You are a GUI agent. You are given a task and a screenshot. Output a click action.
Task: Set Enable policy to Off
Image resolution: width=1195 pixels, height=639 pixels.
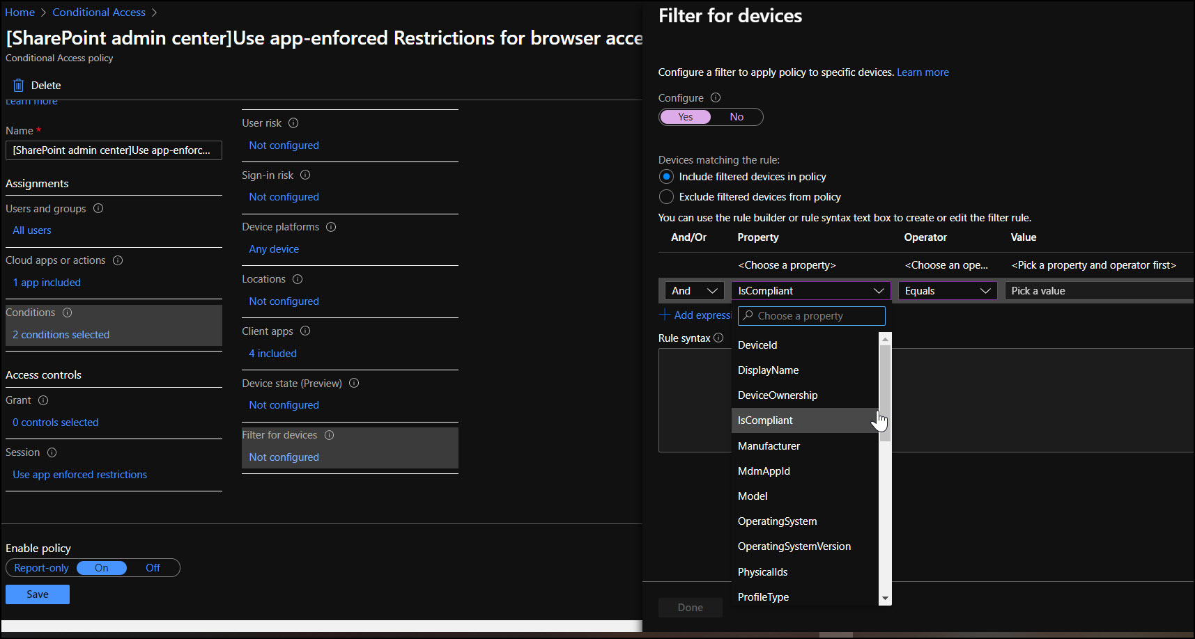[x=153, y=568]
